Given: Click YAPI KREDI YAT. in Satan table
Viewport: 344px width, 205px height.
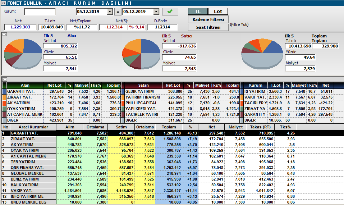Looking at the screenshot, I should point(141,109).
